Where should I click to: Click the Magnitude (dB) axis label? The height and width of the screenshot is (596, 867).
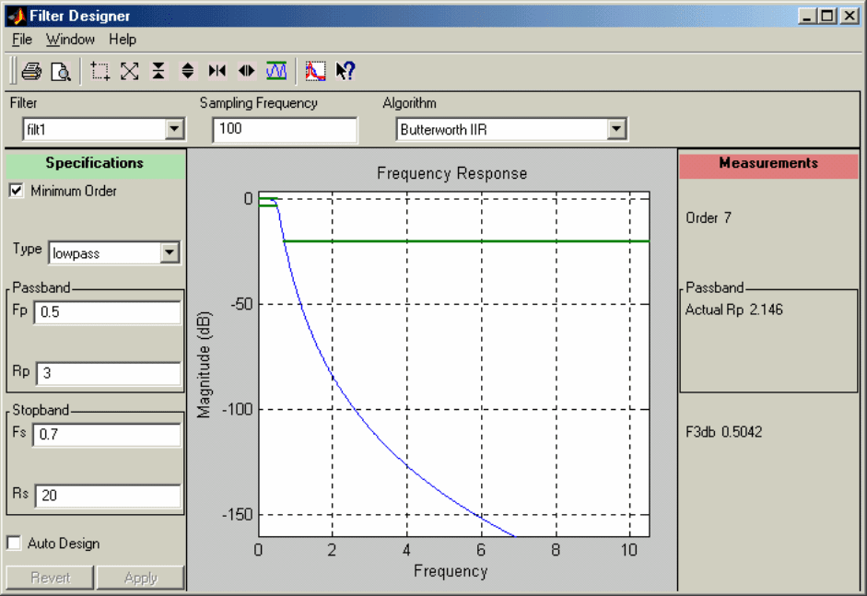click(204, 365)
